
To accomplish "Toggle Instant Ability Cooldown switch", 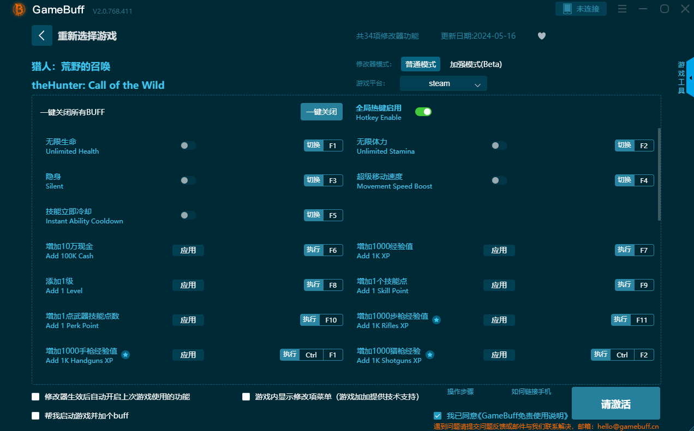I will tap(188, 215).
